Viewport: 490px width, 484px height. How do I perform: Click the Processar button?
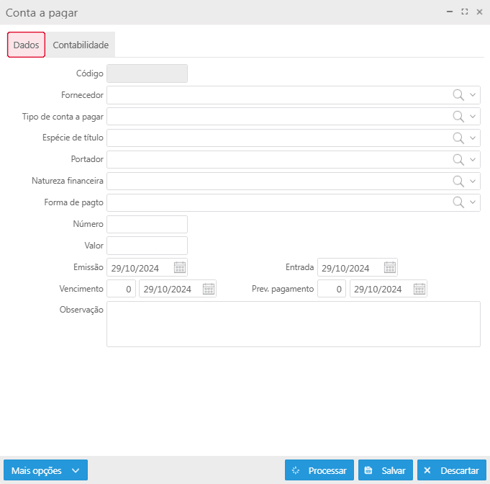pos(319,470)
